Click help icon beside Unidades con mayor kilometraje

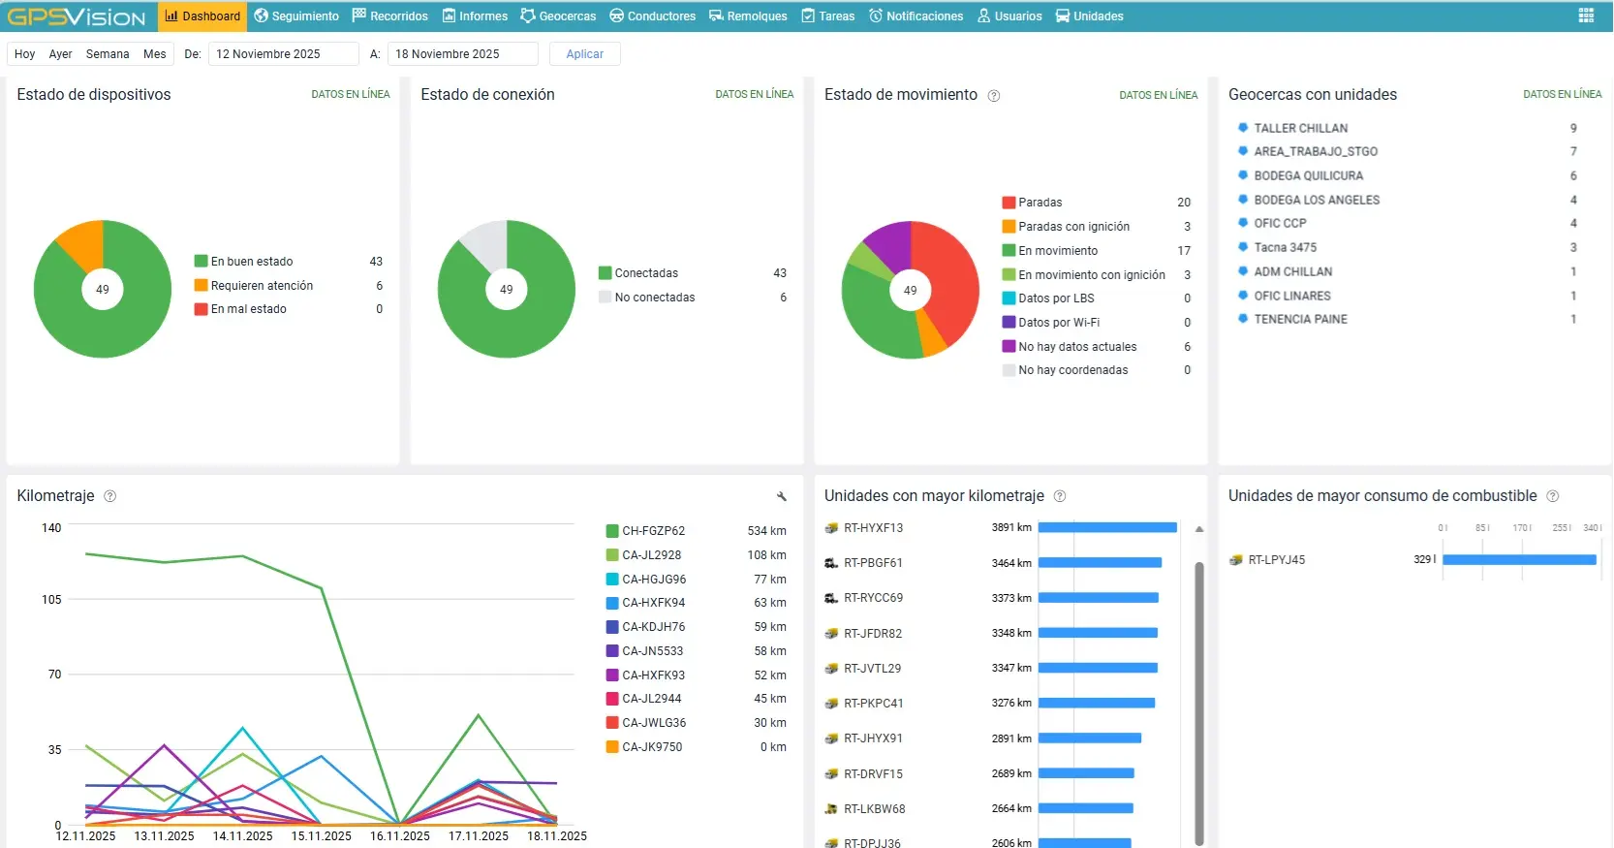point(1060,496)
